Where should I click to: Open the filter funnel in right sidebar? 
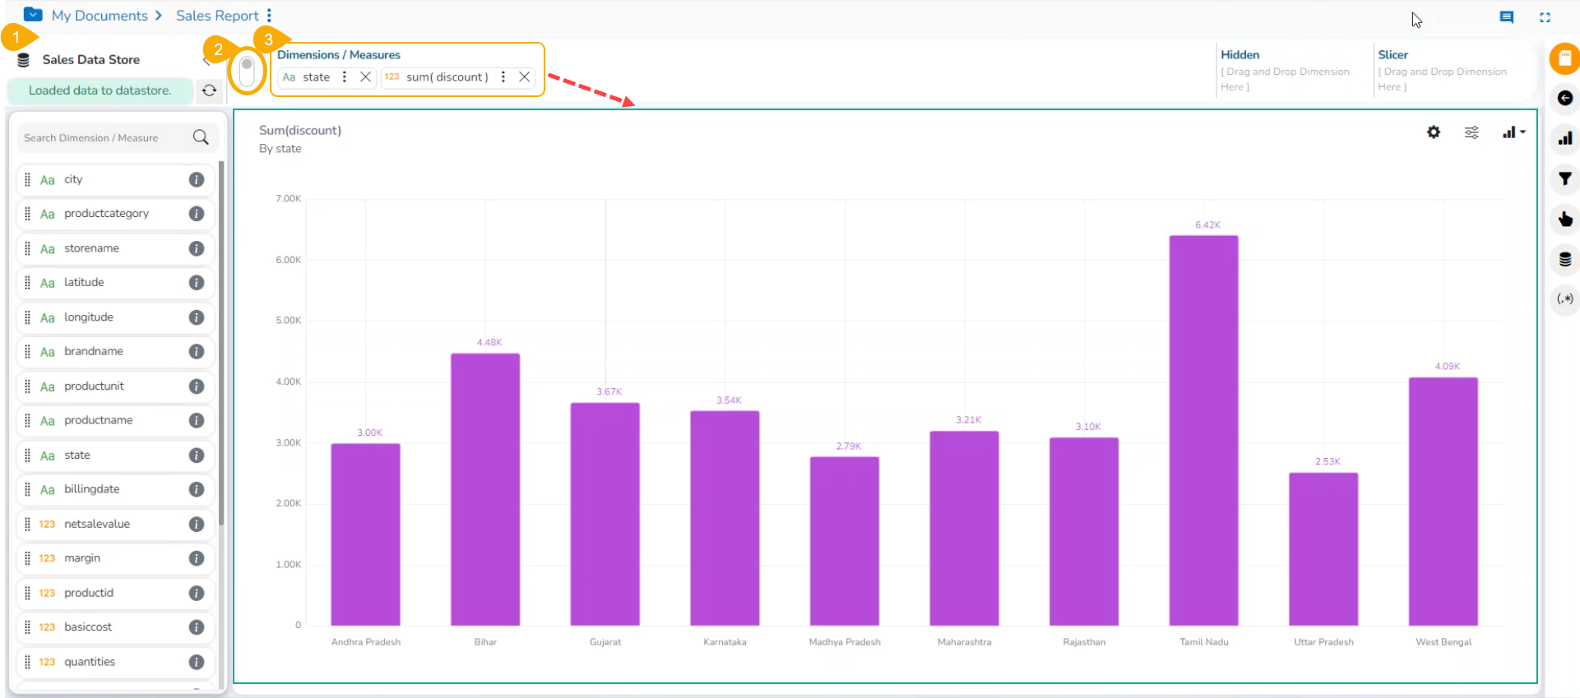(x=1564, y=178)
